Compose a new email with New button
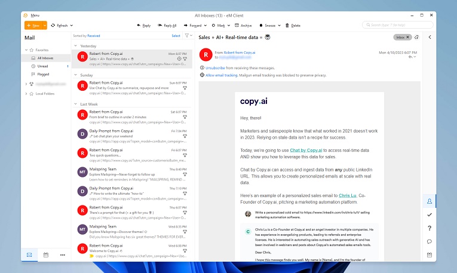 [x=33, y=25]
